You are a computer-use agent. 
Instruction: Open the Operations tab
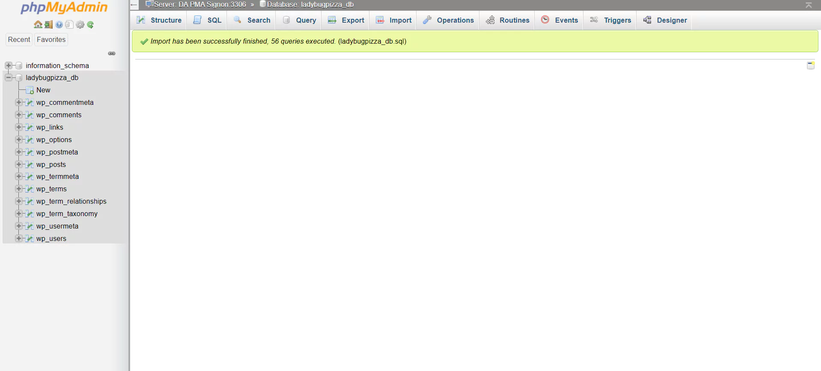[448, 20]
